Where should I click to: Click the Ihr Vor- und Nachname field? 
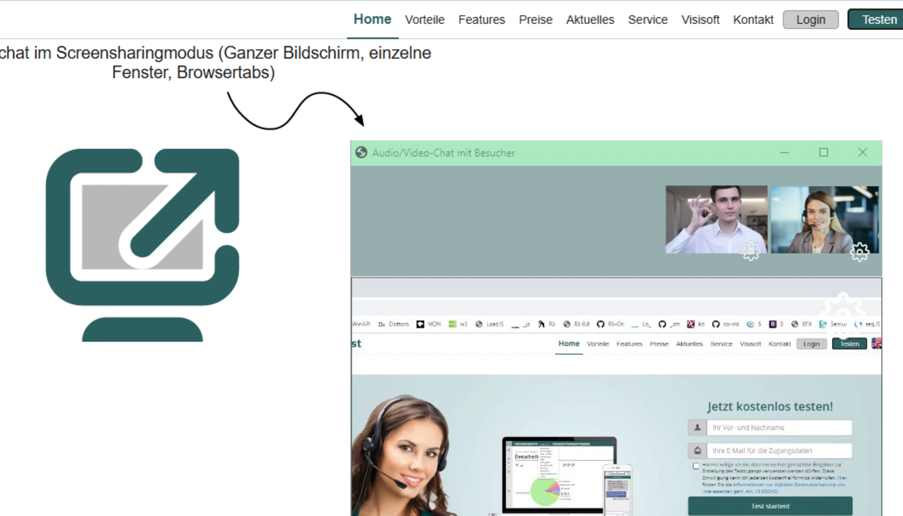point(779,427)
